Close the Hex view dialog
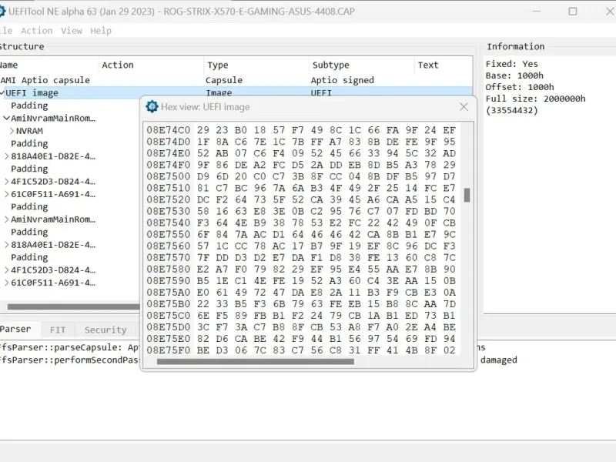The height and width of the screenshot is (462, 616). click(x=464, y=107)
